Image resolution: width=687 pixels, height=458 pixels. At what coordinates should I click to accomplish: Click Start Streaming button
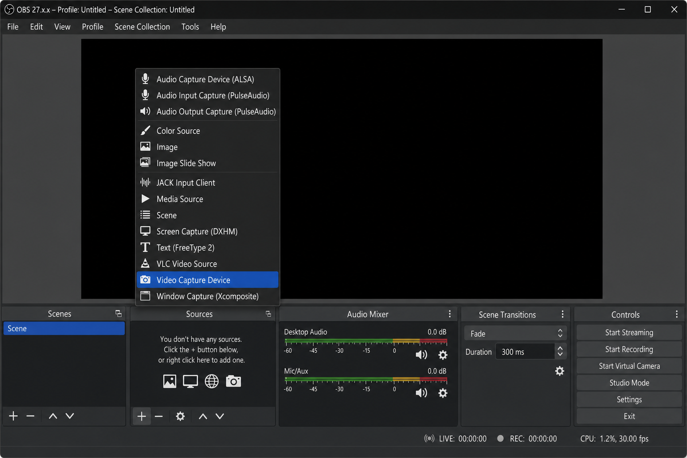point(629,332)
